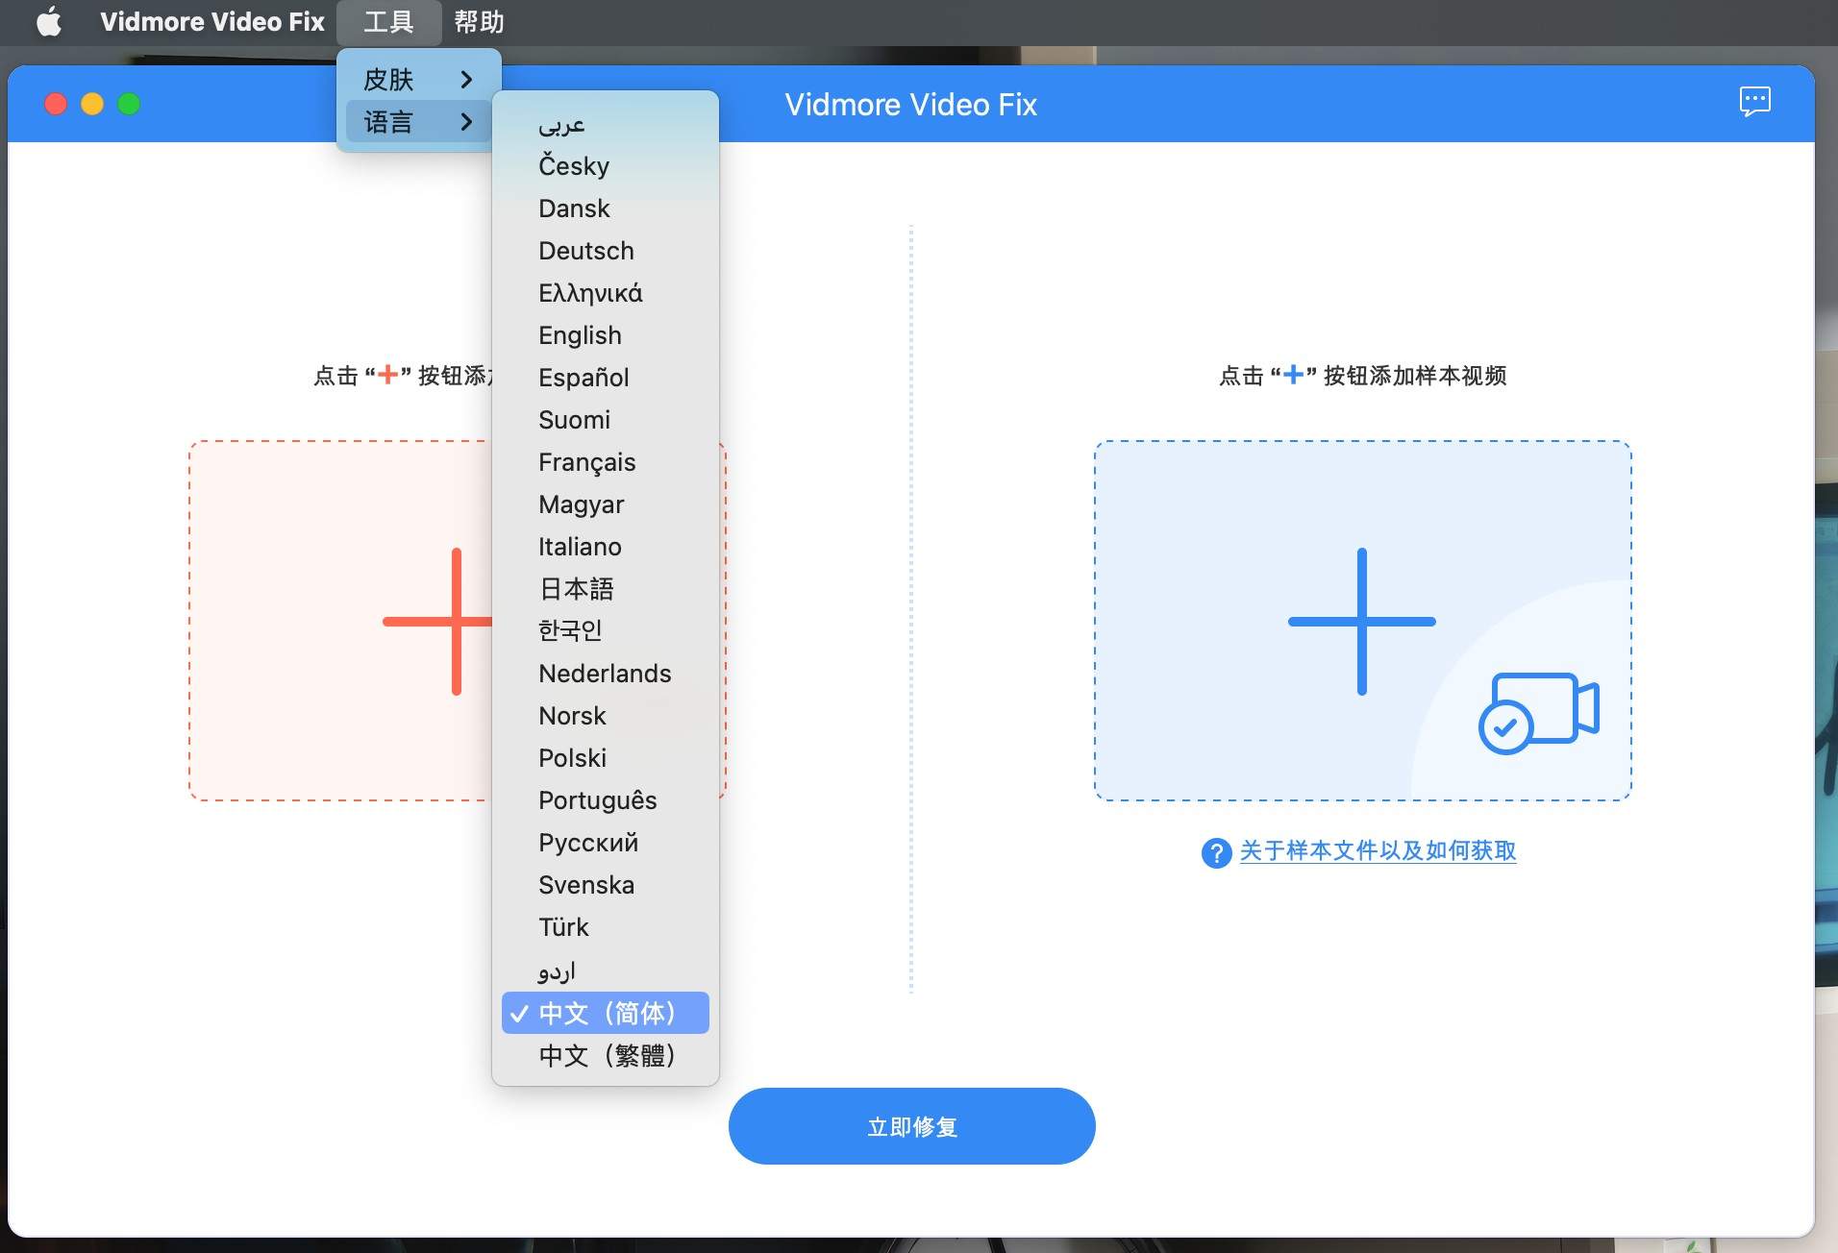Open the 工具 menu
Image resolution: width=1838 pixels, height=1253 pixels.
coord(388,21)
